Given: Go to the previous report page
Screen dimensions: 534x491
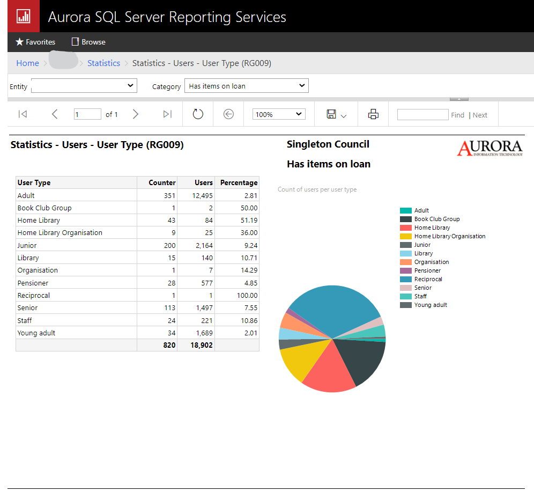Looking at the screenshot, I should pyautogui.click(x=55, y=114).
